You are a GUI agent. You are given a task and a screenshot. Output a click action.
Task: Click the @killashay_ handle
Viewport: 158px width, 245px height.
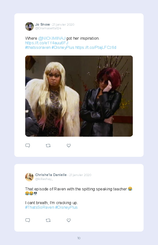(44, 179)
